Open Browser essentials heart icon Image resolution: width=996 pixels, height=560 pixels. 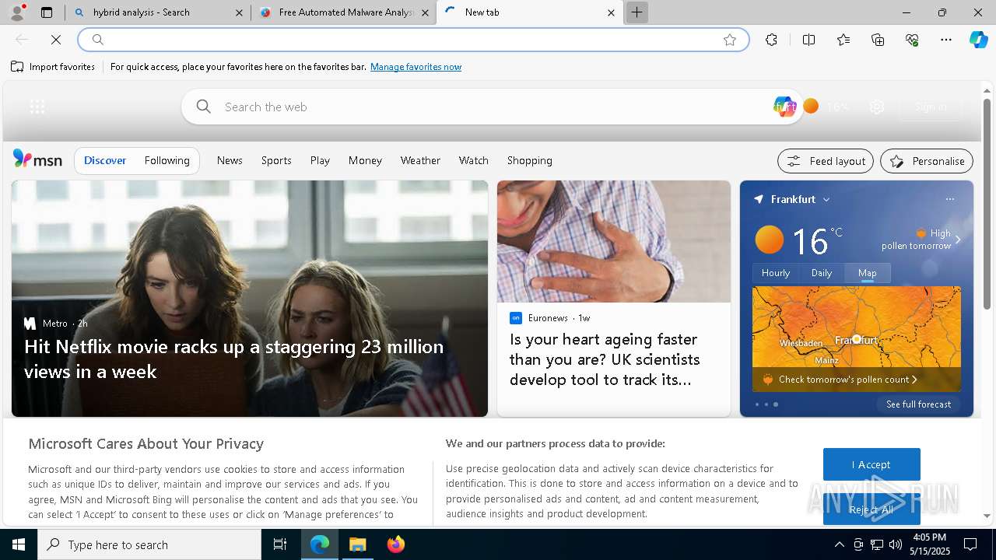coord(912,40)
